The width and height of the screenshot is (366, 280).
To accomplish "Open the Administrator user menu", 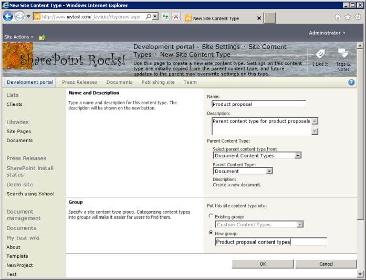I will point(327,33).
